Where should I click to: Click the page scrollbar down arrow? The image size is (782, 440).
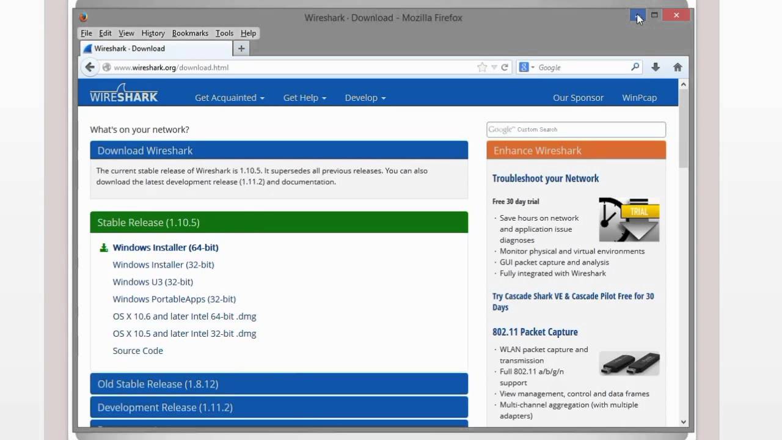(x=684, y=422)
